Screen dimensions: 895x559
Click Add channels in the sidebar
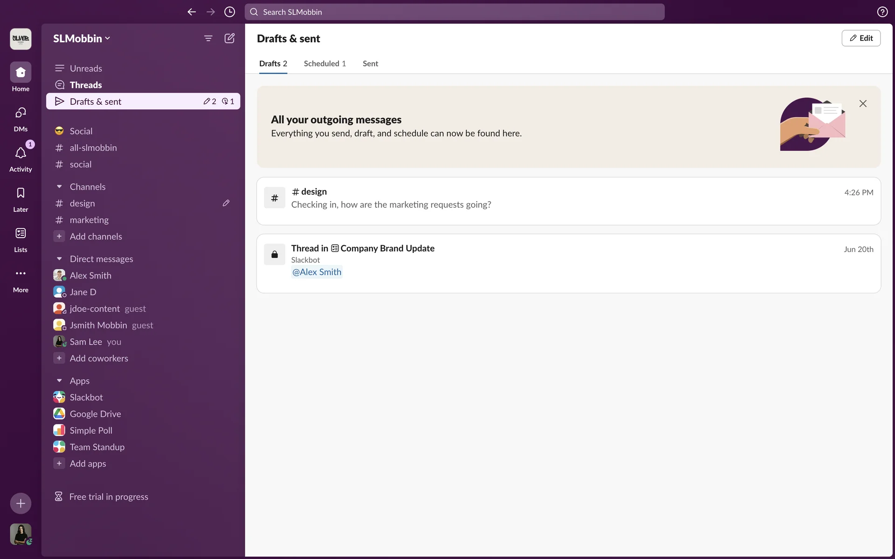click(x=96, y=237)
